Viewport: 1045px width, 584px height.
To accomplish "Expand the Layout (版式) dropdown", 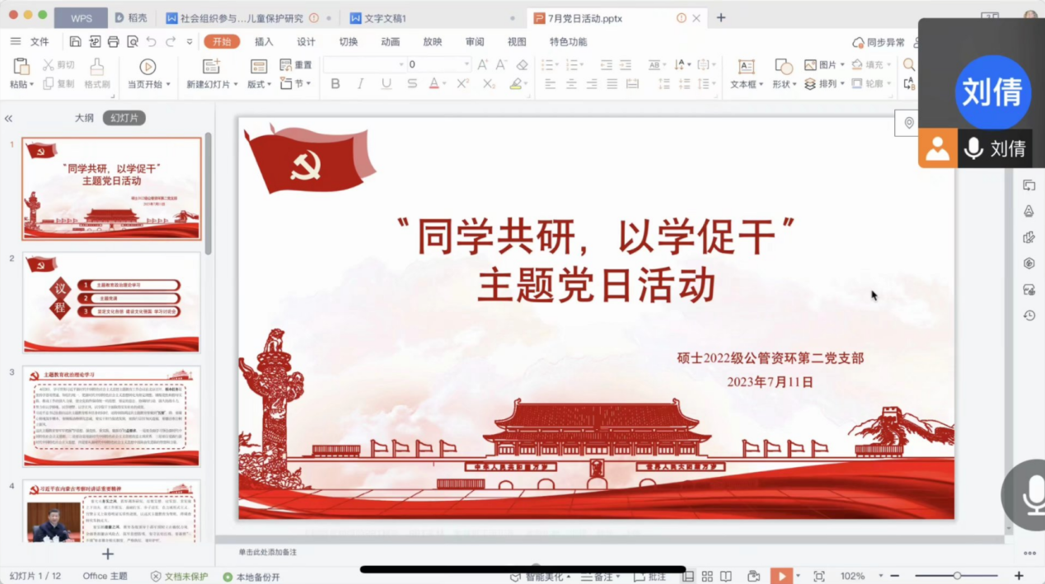I will click(x=260, y=84).
